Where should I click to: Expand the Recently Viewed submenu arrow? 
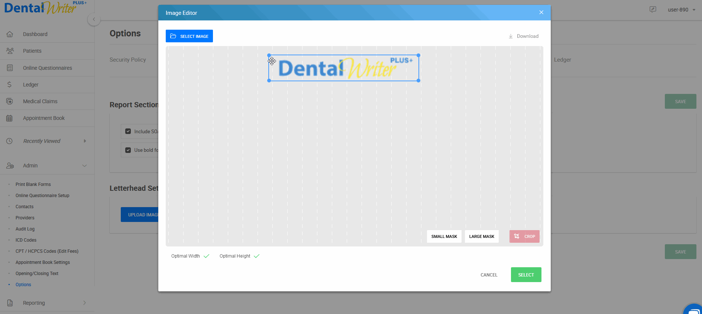pos(85,141)
